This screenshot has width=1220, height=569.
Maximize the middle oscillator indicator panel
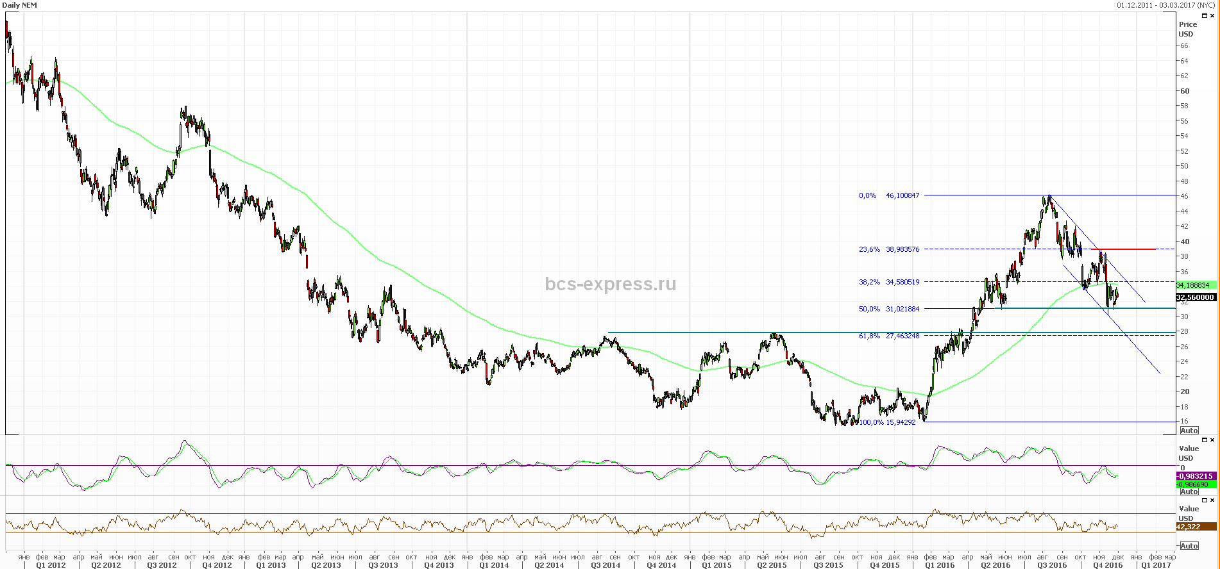point(1205,440)
